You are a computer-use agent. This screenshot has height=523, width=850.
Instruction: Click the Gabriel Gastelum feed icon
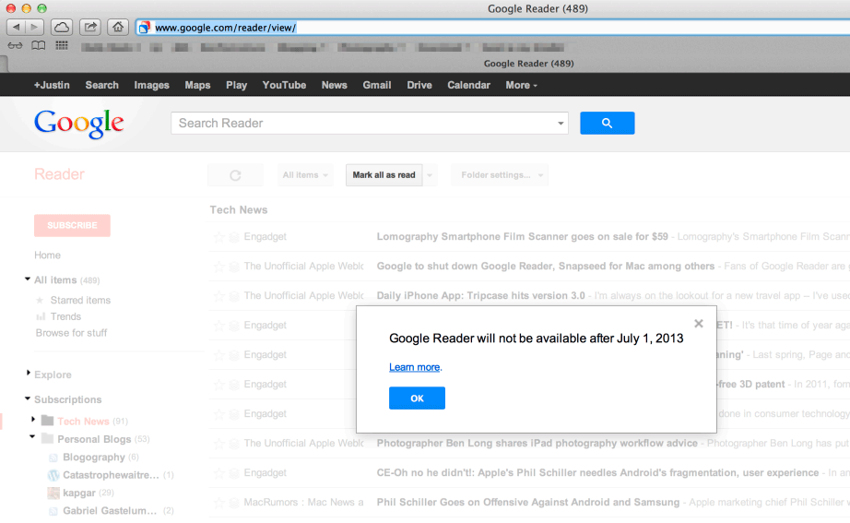point(53,511)
